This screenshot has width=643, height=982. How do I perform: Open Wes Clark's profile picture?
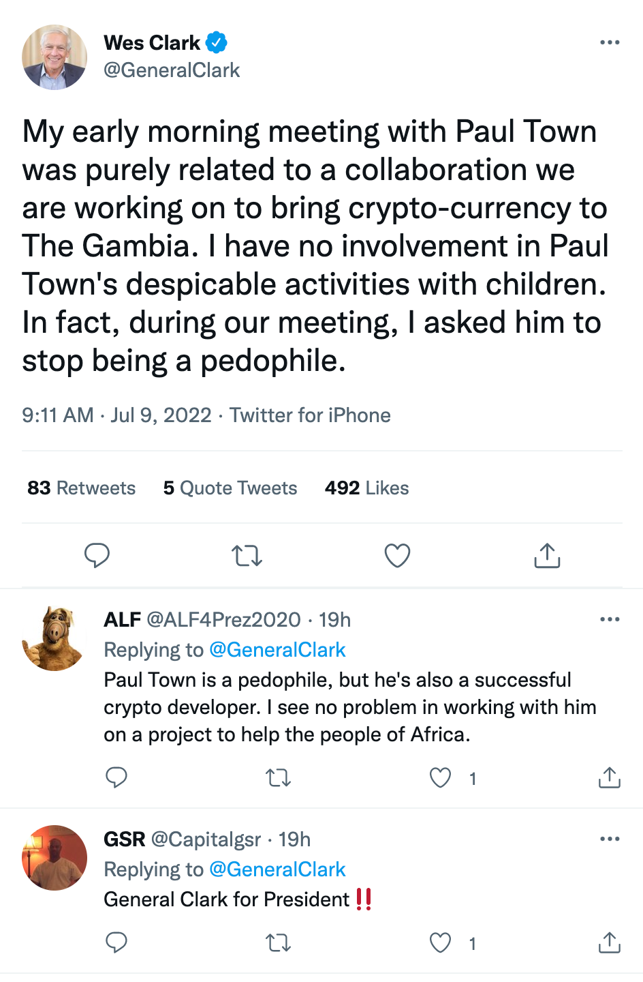[x=54, y=57]
